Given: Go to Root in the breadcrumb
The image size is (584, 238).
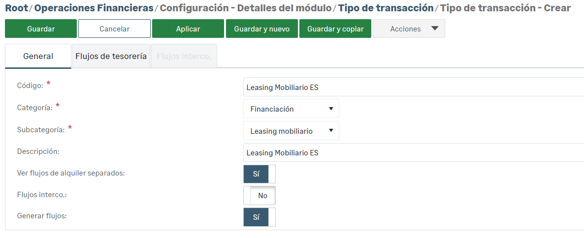Looking at the screenshot, I should 16,8.
